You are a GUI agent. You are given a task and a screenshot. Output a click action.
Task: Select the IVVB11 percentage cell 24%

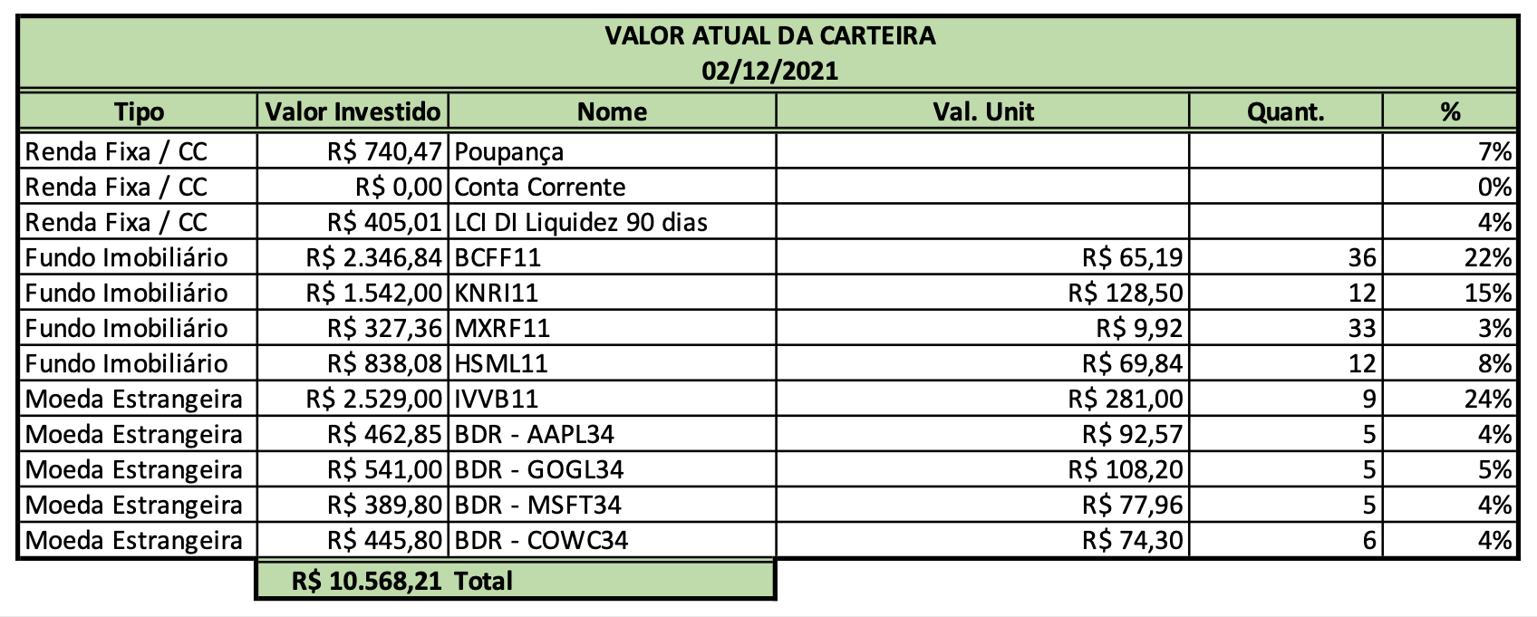(x=1450, y=398)
